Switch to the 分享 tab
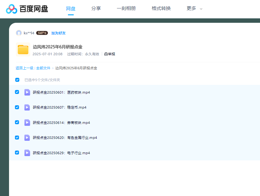 pyautogui.click(x=96, y=9)
